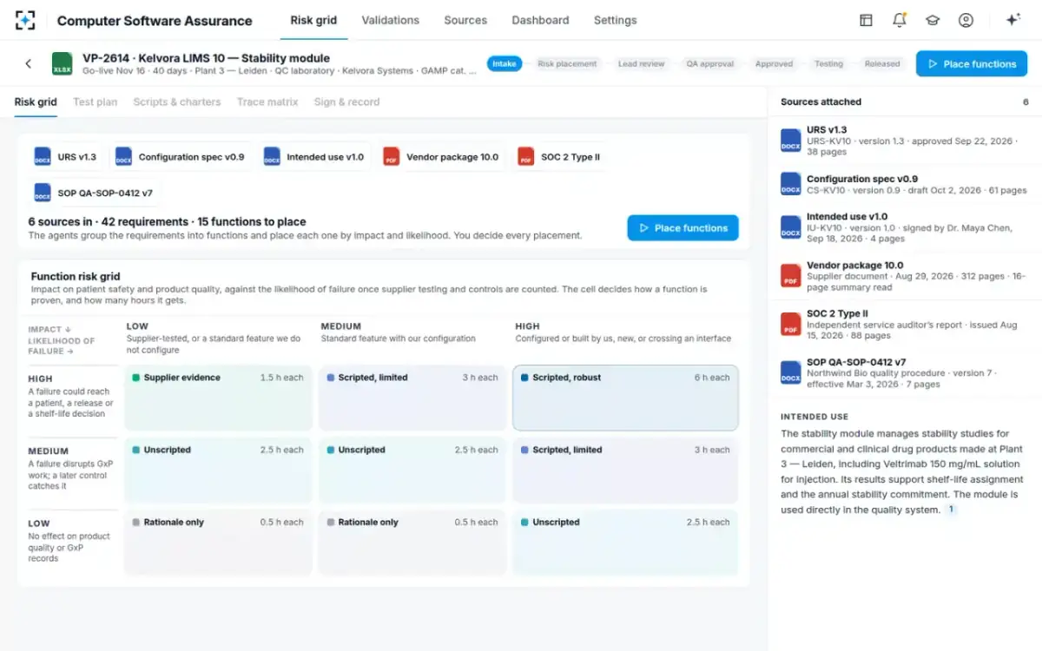
Task: Select Approved stage pill
Action: point(774,63)
